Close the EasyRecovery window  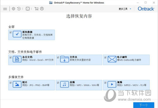click(x=154, y=3)
